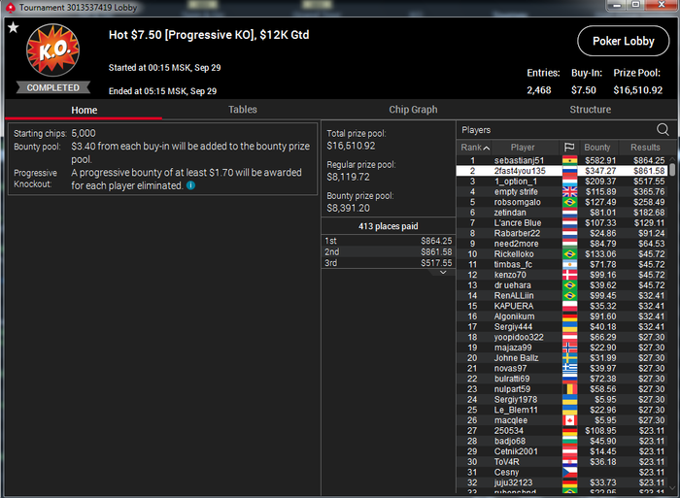
Task: Toggle Rank column sort arrow
Action: 487,148
